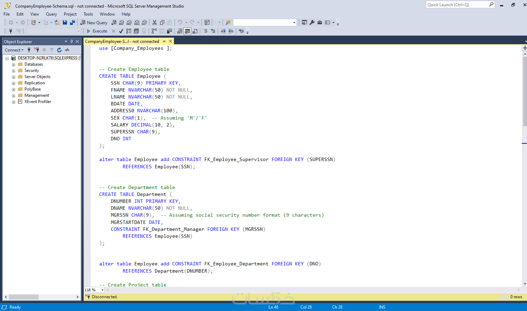
Task: Open the View menu
Action: [x=35, y=14]
